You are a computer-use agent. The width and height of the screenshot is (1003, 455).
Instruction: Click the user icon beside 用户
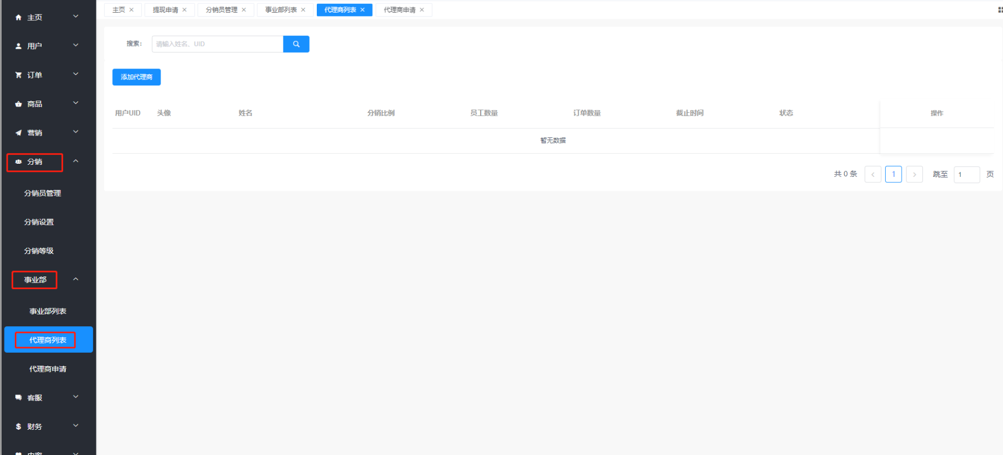coord(19,47)
